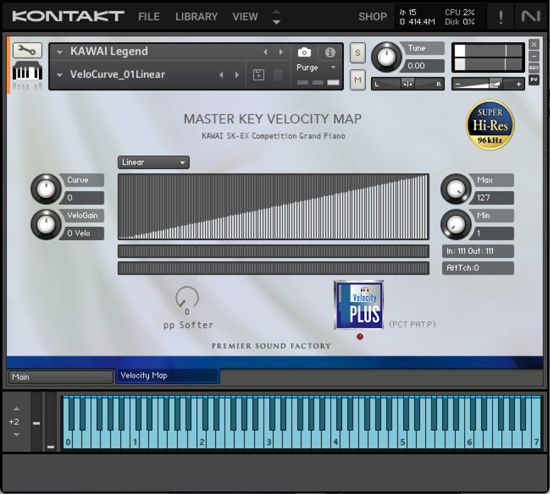Screen dimensions: 550x494
Task: Open instrument edit mode with the wrench icon
Action: pyautogui.click(x=27, y=50)
